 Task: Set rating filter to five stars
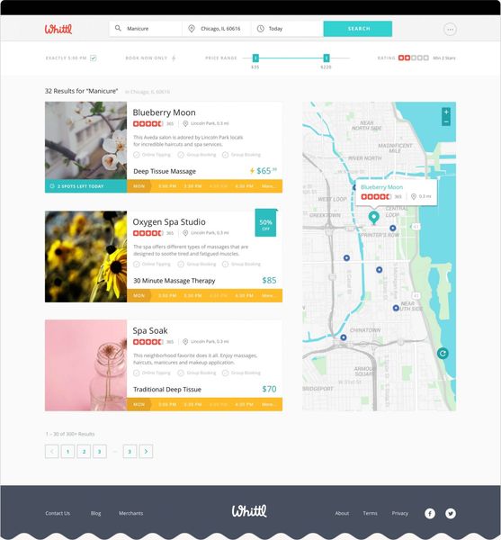click(x=425, y=58)
